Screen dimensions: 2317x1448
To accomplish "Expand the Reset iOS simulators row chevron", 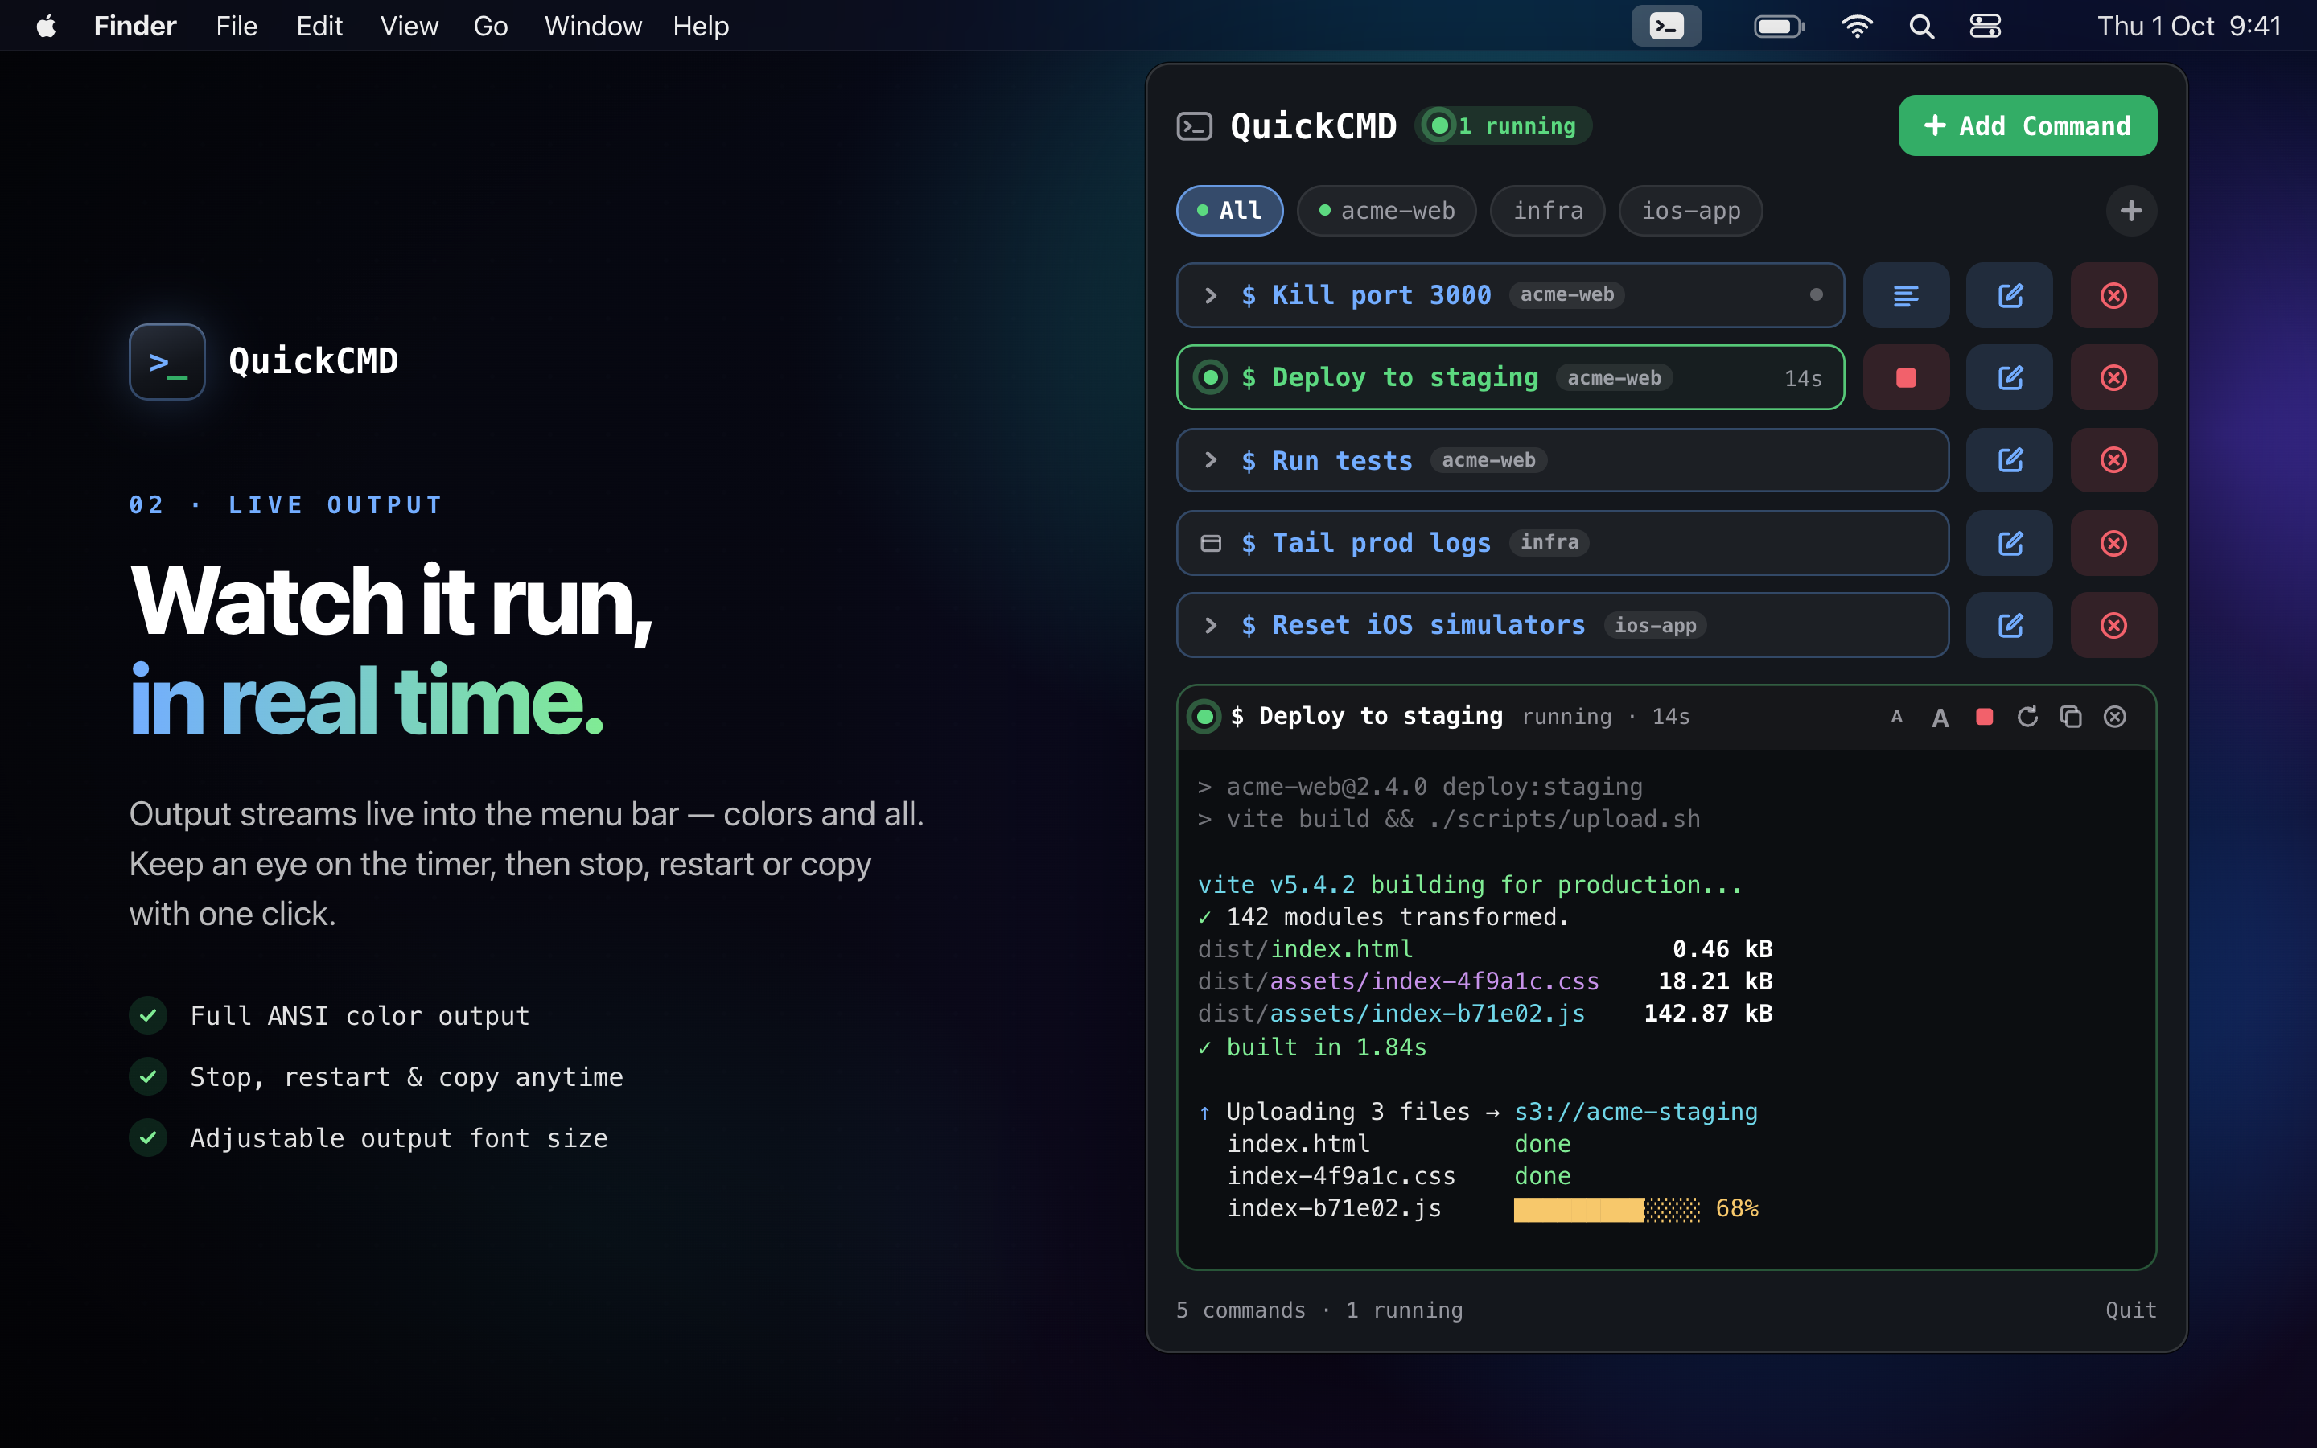I will coord(1210,625).
